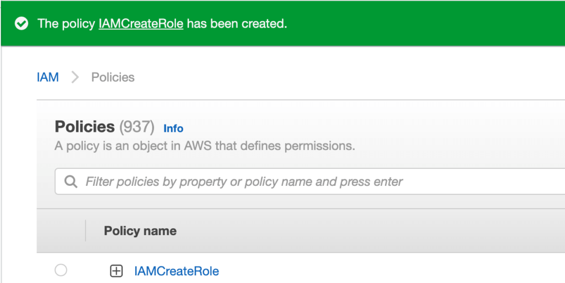Click the breadcrumb separator chevron

coord(75,77)
